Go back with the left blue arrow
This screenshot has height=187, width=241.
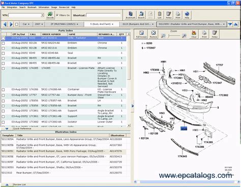(x=5, y=24)
